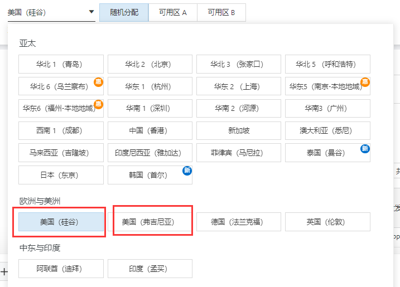The width and height of the screenshot is (400, 287).
Task: Select 随机分配 zone option
Action: point(124,12)
